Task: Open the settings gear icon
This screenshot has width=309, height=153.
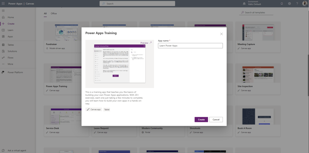Action: [x=289, y=4]
